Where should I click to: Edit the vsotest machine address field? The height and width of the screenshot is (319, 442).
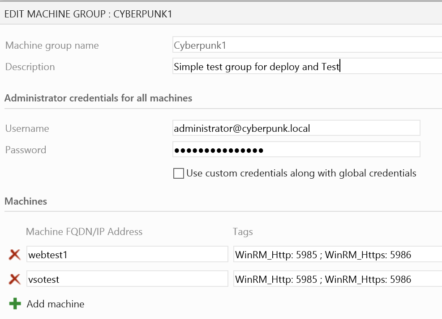(127, 280)
